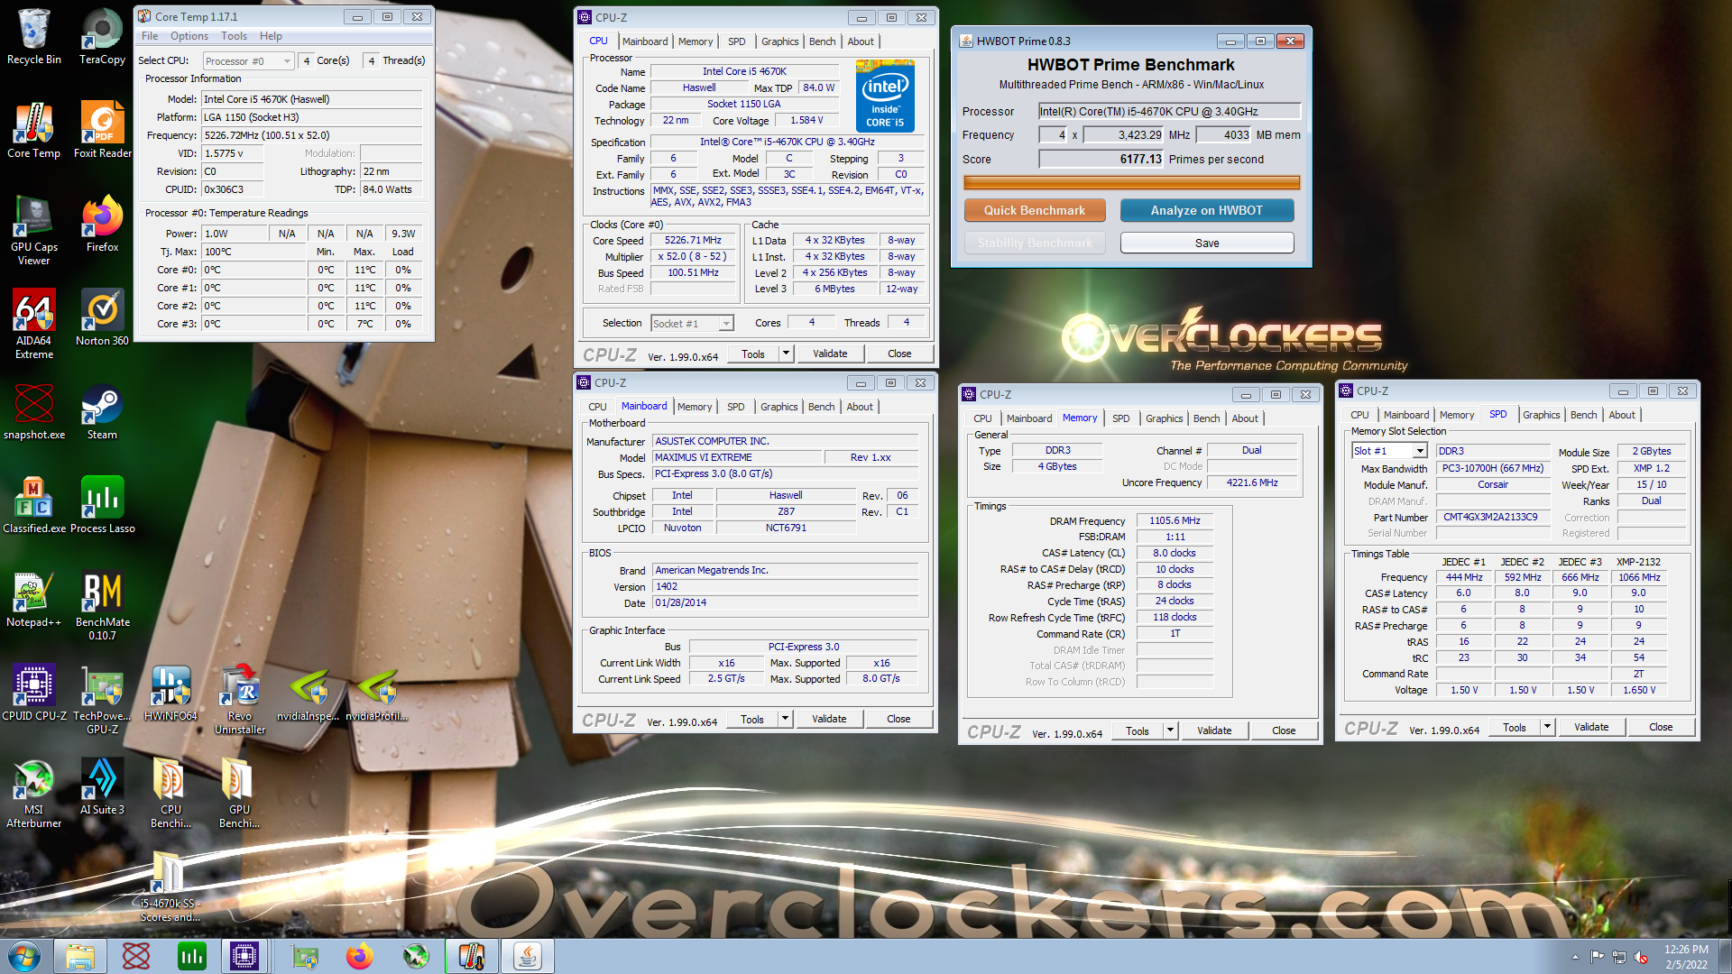Image resolution: width=1732 pixels, height=974 pixels.
Task: Open Tools dropdown arrow in SPD window
Action: click(x=1547, y=727)
